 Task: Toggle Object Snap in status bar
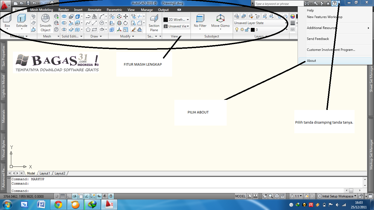[80, 196]
